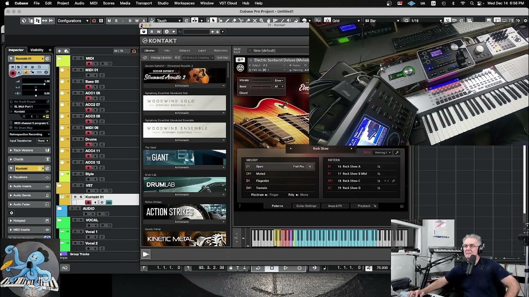Click Play in transport bar
This screenshot has height=297, width=529.
(x=286, y=268)
